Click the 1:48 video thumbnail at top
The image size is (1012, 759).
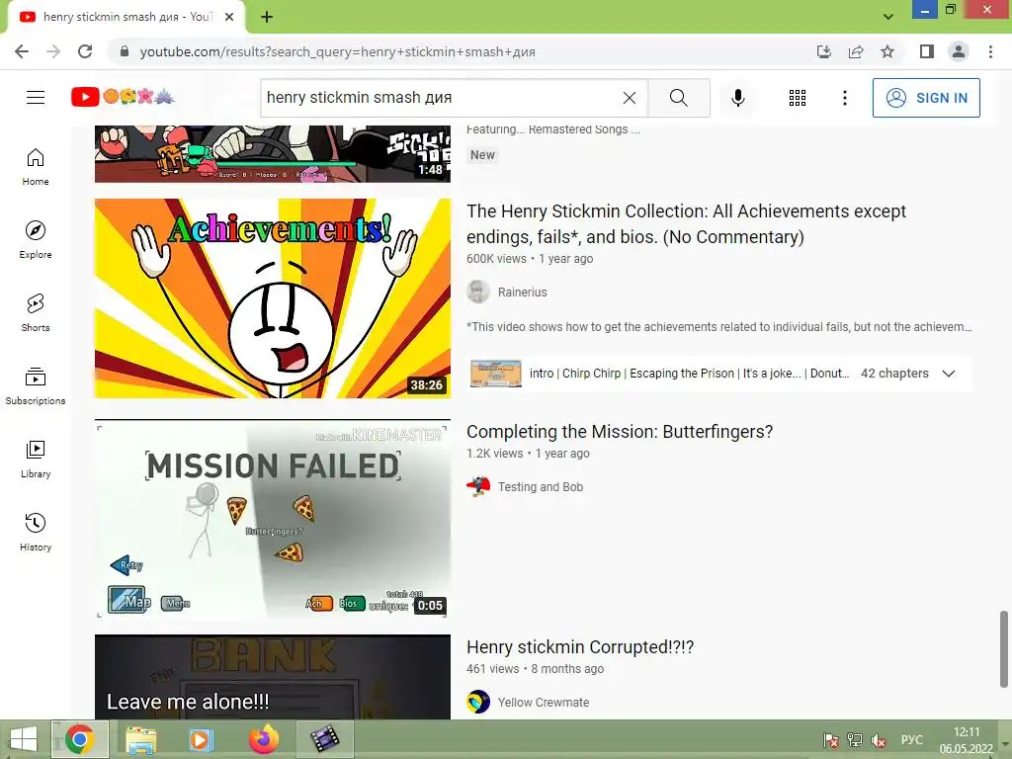273,154
